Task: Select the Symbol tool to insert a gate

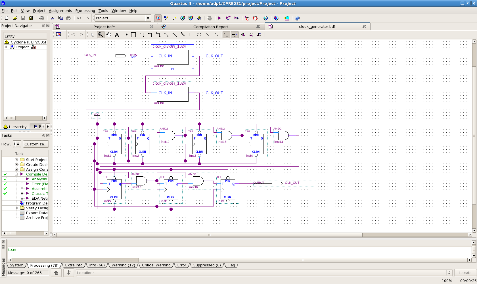Action: (x=125, y=34)
